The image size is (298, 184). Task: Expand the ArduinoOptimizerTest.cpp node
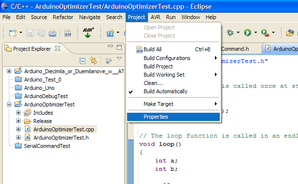(x=18, y=129)
